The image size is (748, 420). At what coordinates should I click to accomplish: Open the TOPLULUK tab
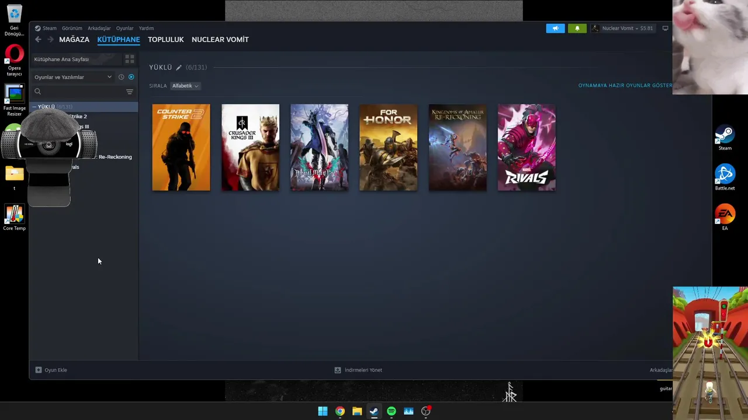(166, 40)
